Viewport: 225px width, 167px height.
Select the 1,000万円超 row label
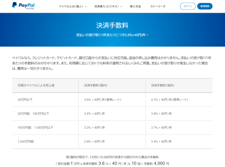(x=26, y=141)
